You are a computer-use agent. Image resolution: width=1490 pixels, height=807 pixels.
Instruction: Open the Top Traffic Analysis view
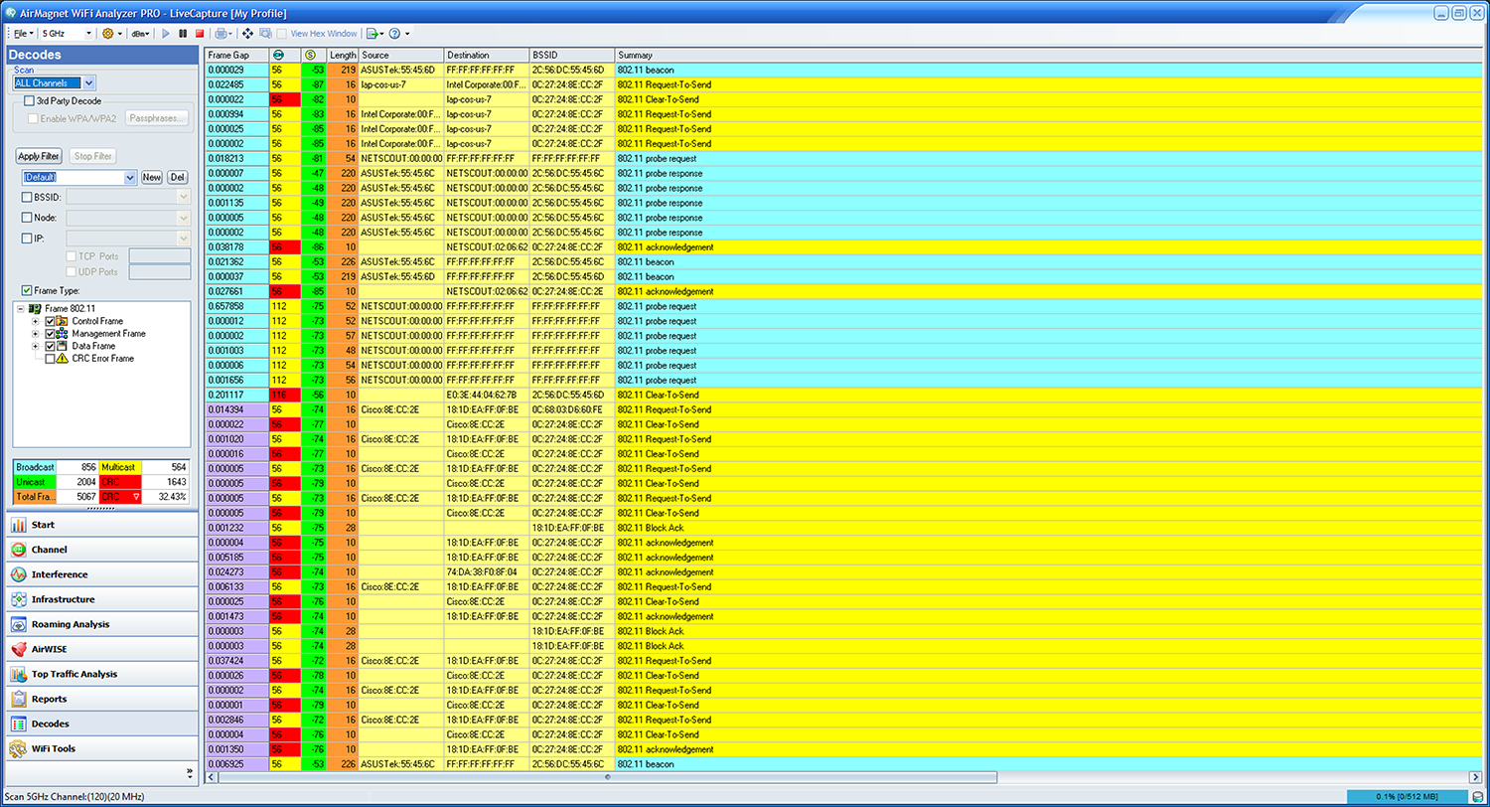(x=102, y=674)
